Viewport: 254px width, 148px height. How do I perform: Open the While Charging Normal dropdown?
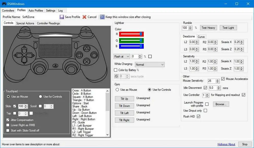150,64
